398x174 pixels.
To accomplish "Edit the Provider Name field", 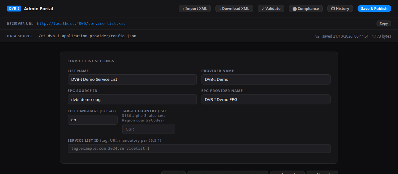I will click(x=266, y=79).
